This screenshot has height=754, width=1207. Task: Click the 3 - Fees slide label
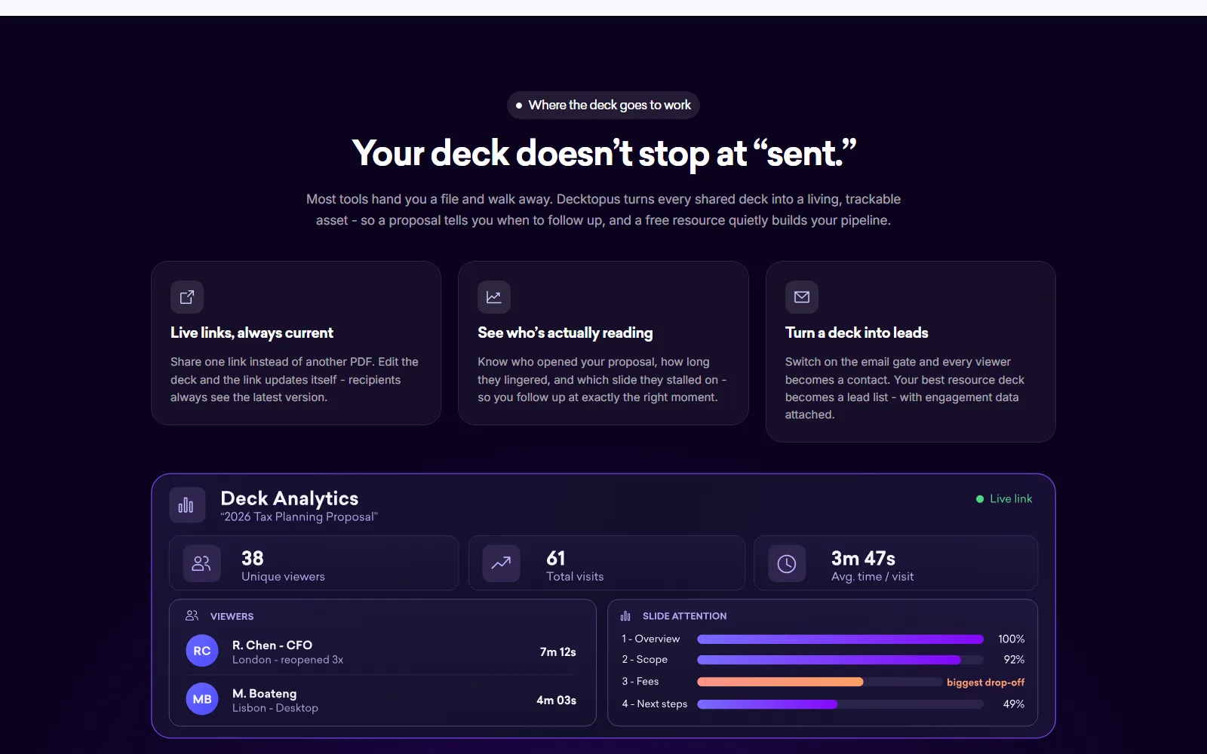tap(640, 681)
